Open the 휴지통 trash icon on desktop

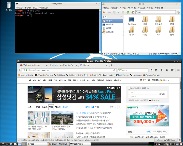pos(9,7)
